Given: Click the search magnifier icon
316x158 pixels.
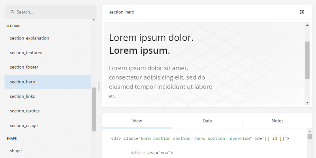Looking at the screenshot, I should (x=12, y=12).
